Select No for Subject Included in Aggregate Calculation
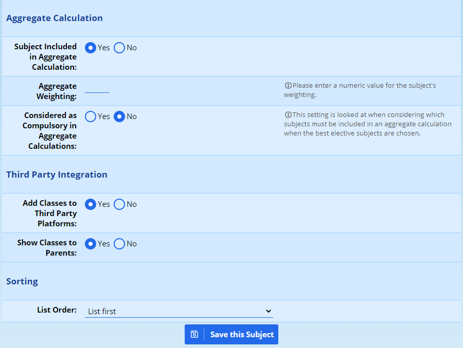Screen dimensions: 463x348 [x=119, y=48]
